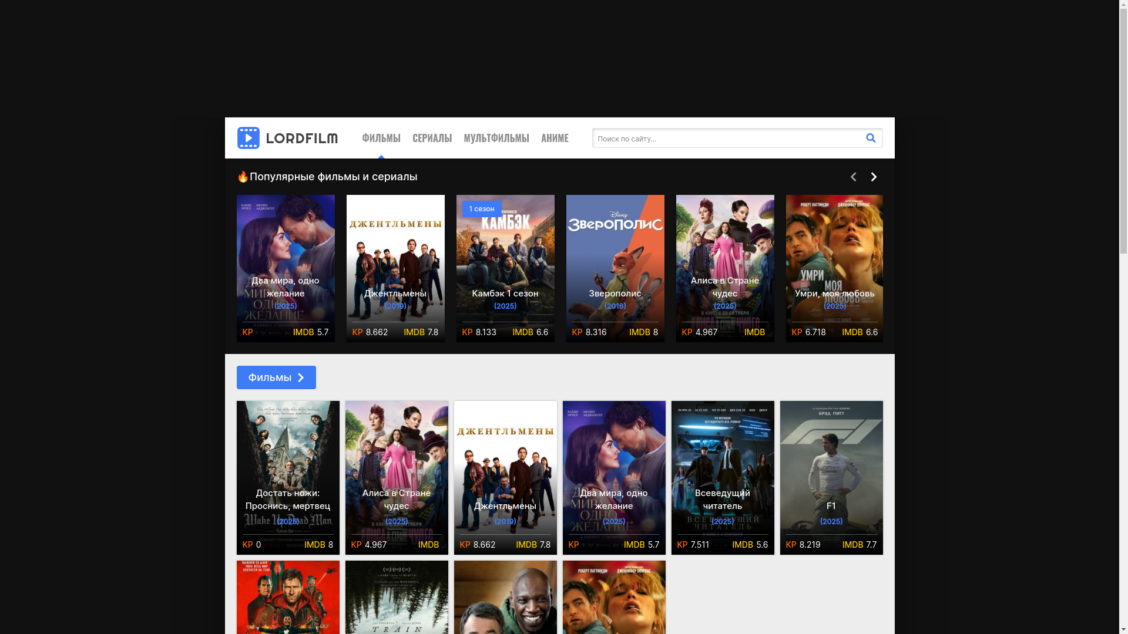Open carousel poster Джентльмены 2019
1128x634 pixels.
[x=395, y=268]
